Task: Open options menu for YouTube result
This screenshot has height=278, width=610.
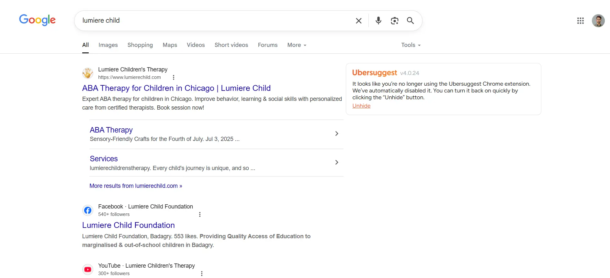Action: click(x=202, y=273)
